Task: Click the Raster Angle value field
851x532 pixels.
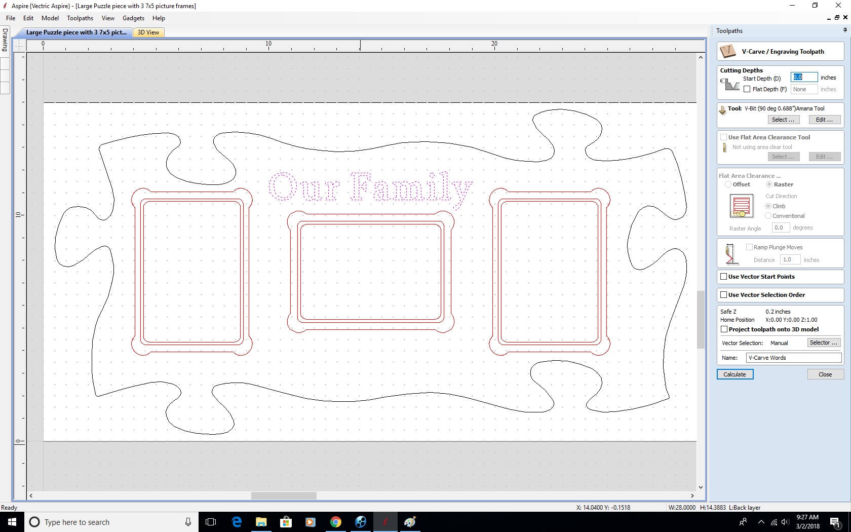Action: pos(781,228)
